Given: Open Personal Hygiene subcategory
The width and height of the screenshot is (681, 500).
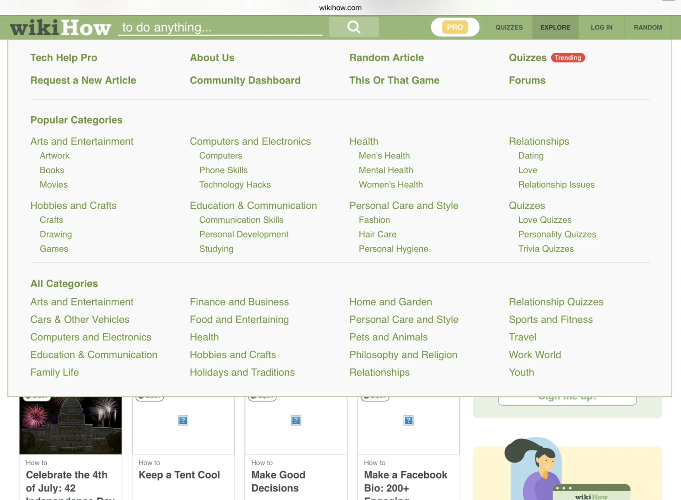Looking at the screenshot, I should coord(394,249).
